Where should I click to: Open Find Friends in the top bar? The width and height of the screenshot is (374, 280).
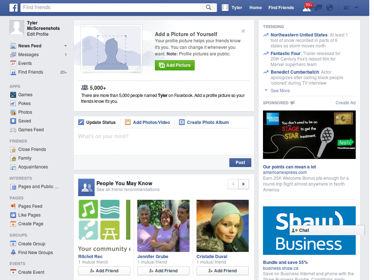281,8
